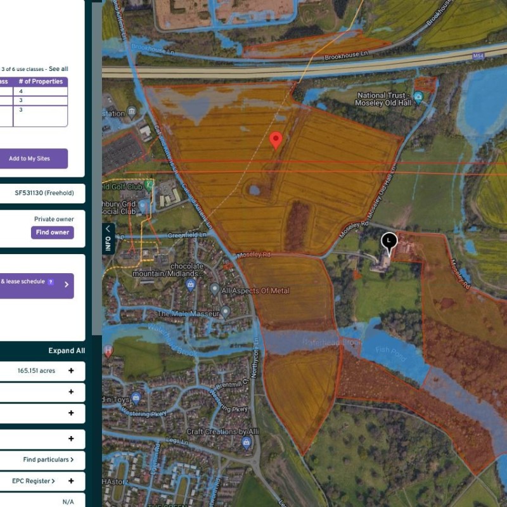Open the chocolate mountain shop marker
The width and height of the screenshot is (507, 507).
coord(190,285)
